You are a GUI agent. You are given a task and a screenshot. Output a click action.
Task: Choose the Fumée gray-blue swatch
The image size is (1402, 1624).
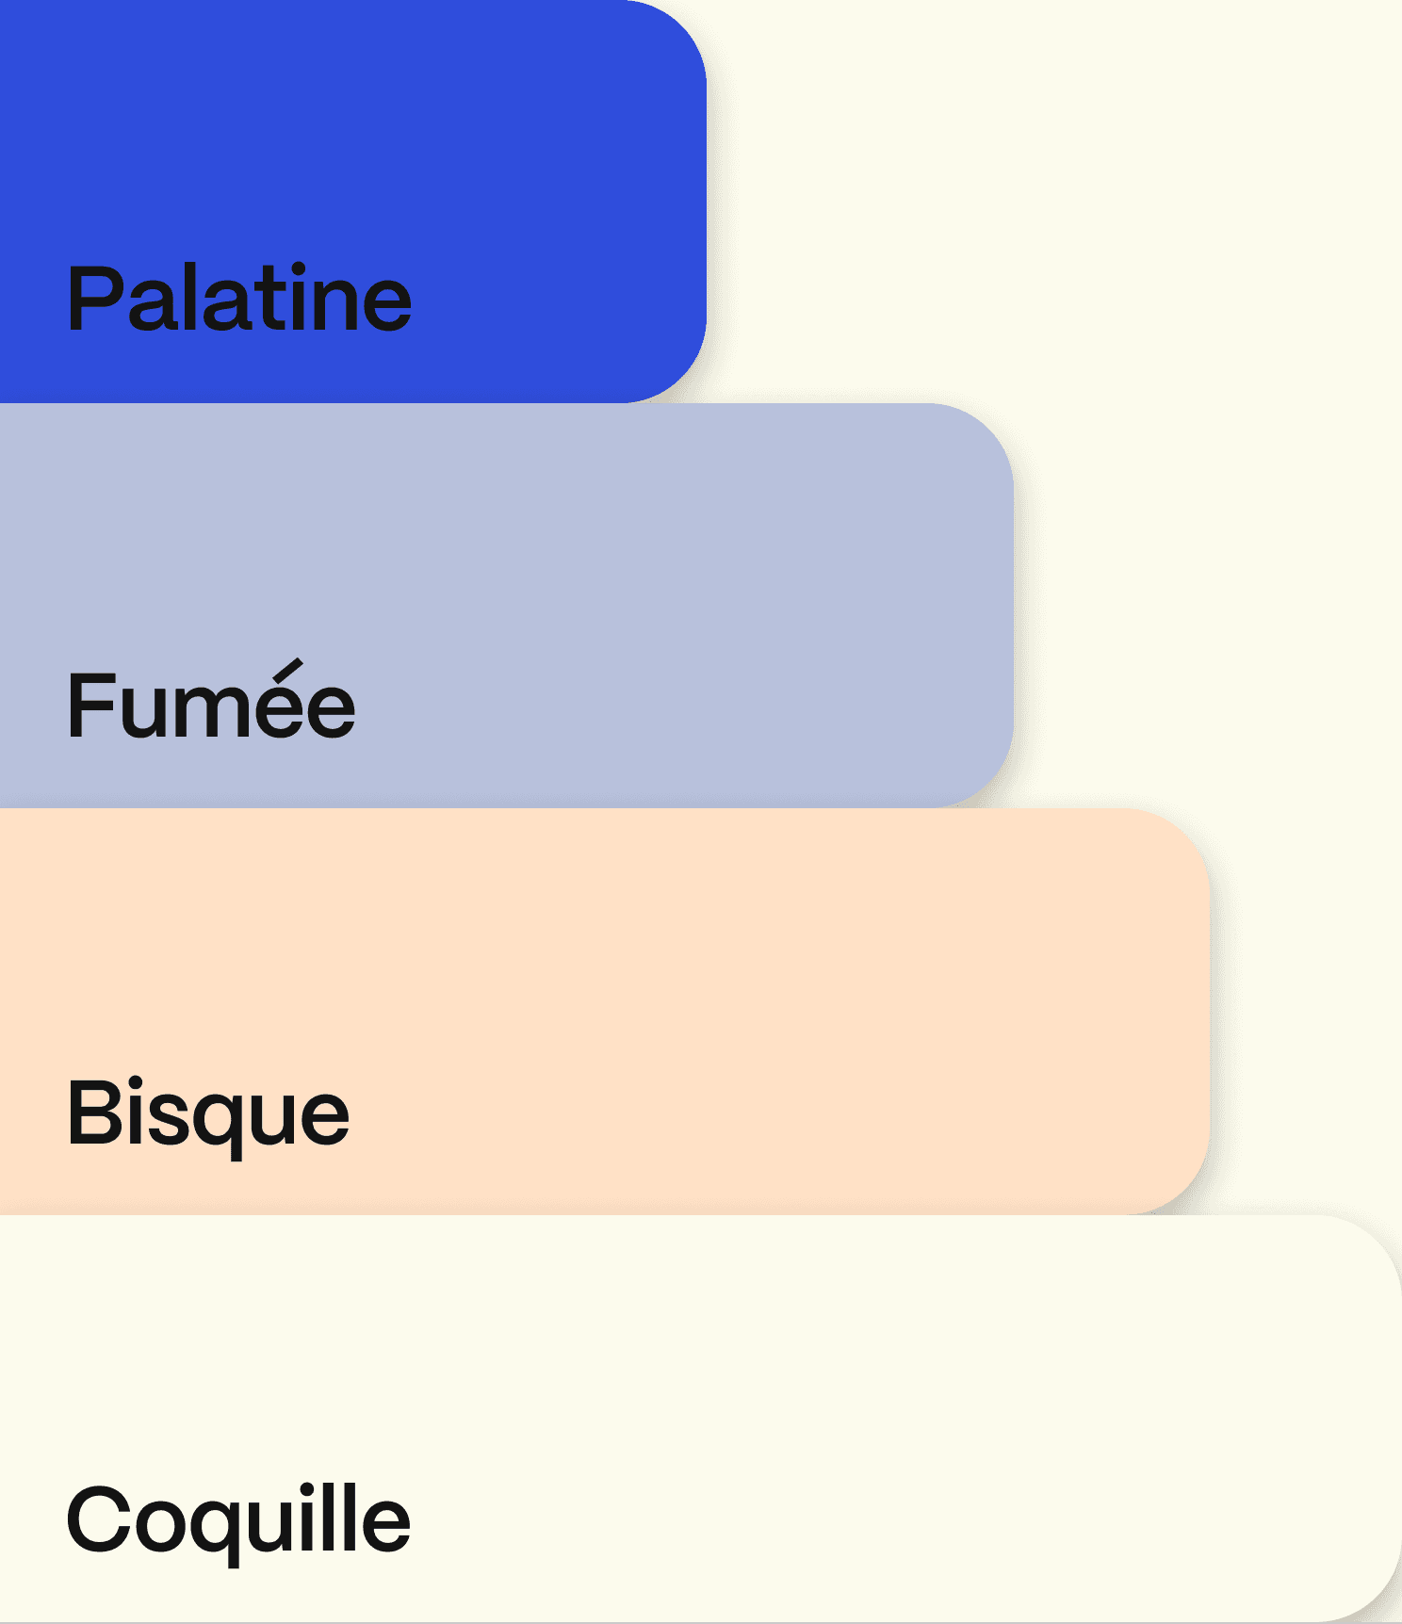[507, 606]
